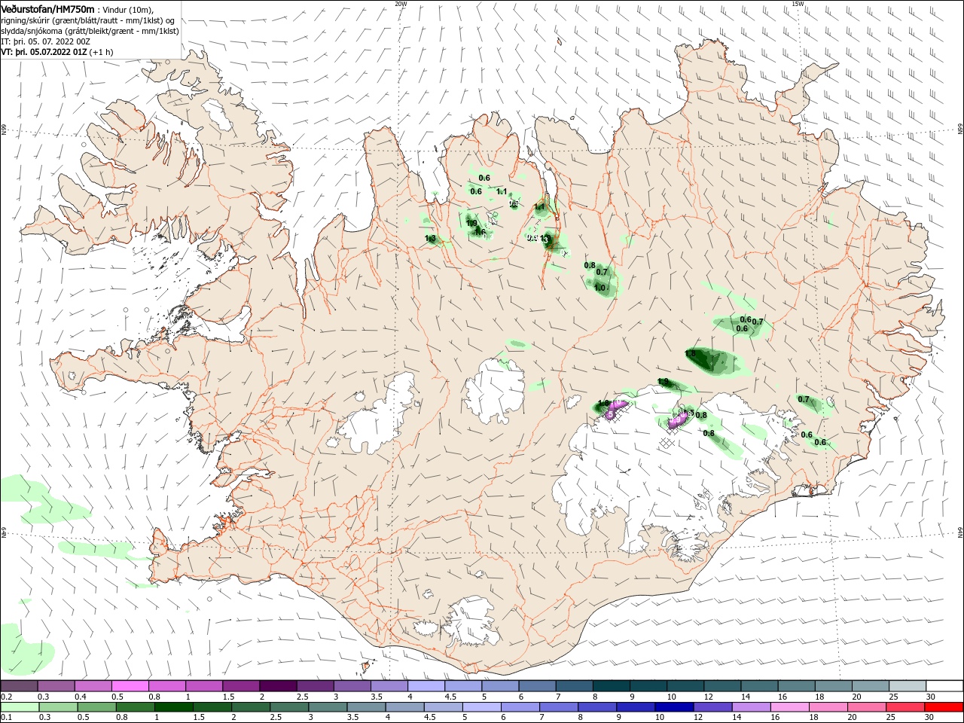Pick the light pink rain-scale swatch labeled 16
The image size is (964, 723).
(790, 707)
